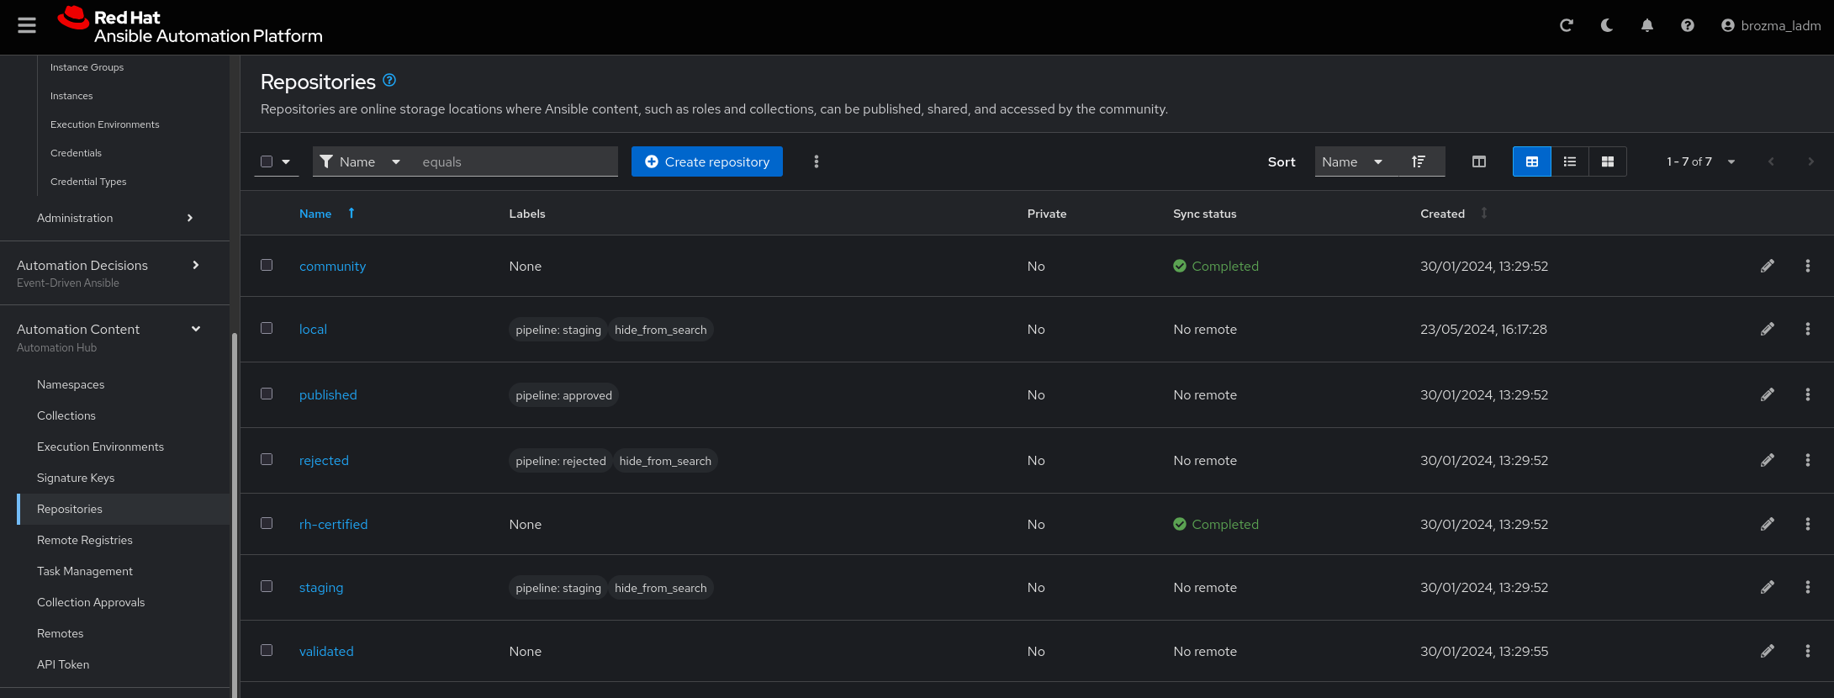Viewport: 1834px width, 698px height.
Task: Tick the checkbox for staging repository
Action: tap(267, 587)
